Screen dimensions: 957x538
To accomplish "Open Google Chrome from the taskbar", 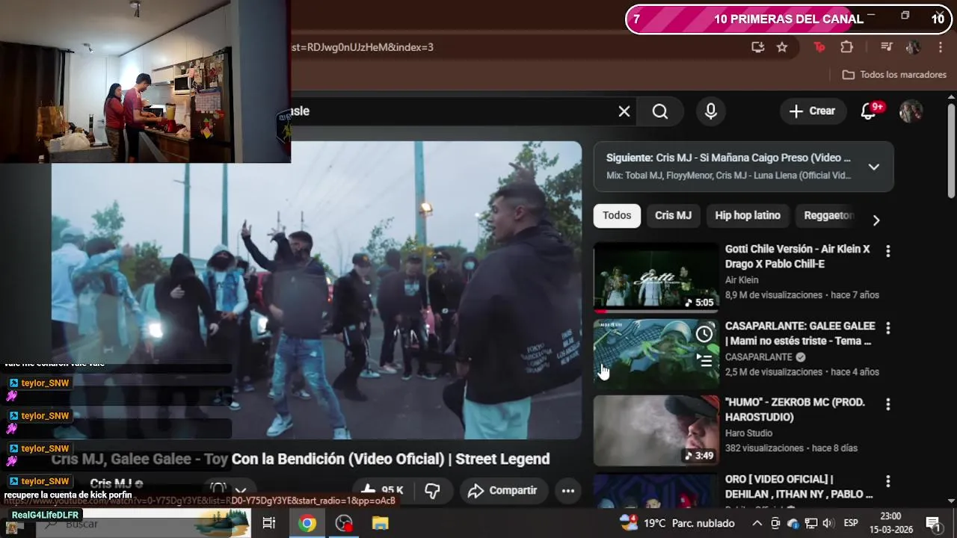I will tap(307, 523).
